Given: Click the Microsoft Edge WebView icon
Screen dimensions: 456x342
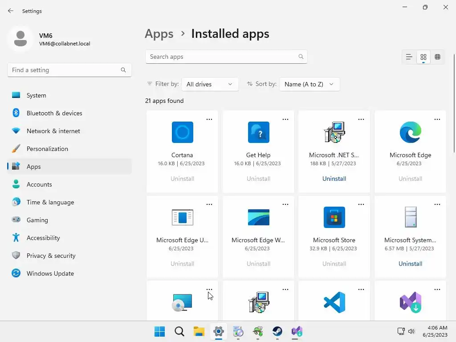Looking at the screenshot, I should [x=259, y=217].
